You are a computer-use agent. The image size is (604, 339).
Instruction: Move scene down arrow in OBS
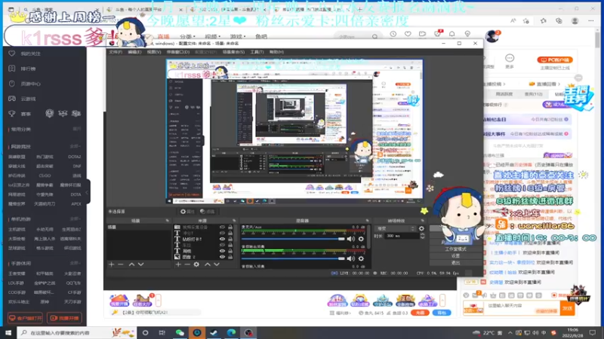(141, 264)
